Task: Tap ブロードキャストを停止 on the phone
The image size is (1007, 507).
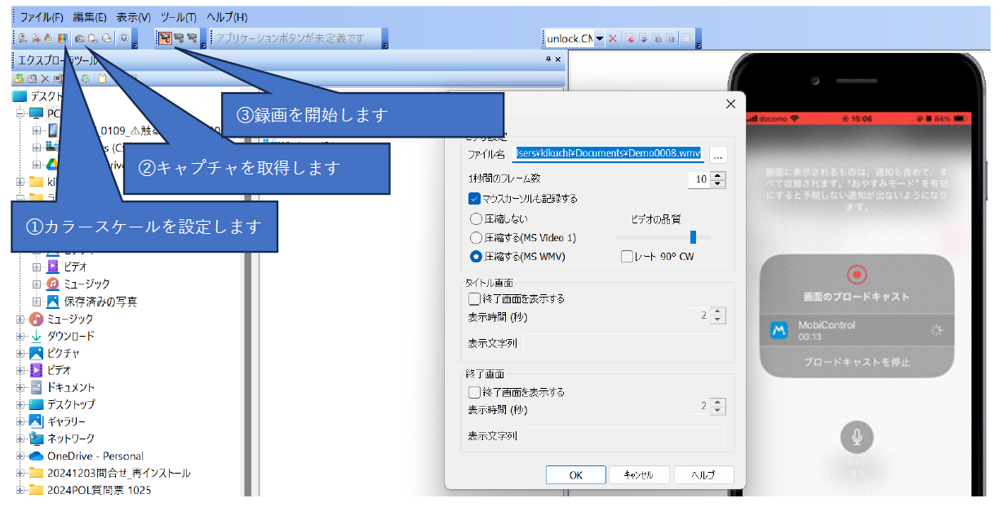Action: click(x=856, y=362)
